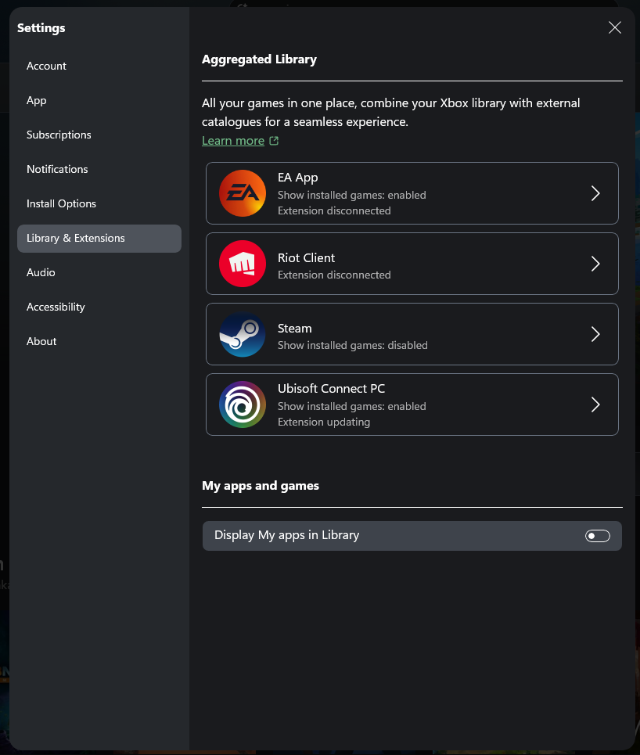Open Ubisoft Connect PC chevron arrow
This screenshot has height=755, width=640.
pyautogui.click(x=595, y=404)
